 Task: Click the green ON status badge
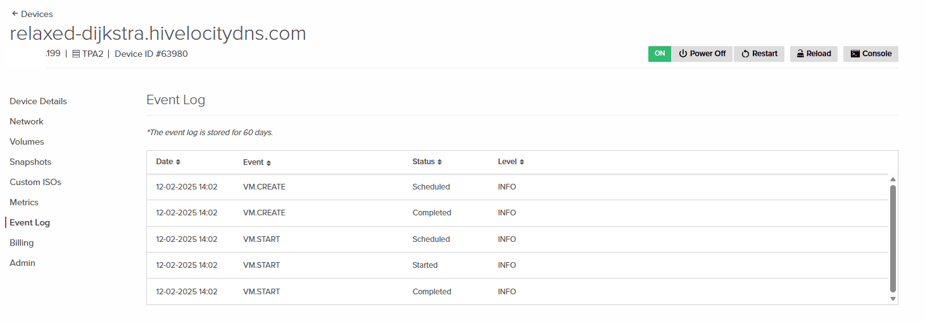tap(660, 54)
